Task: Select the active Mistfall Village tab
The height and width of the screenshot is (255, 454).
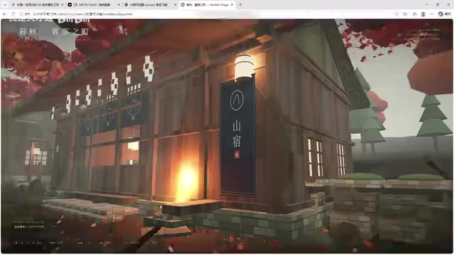Action: [x=207, y=5]
